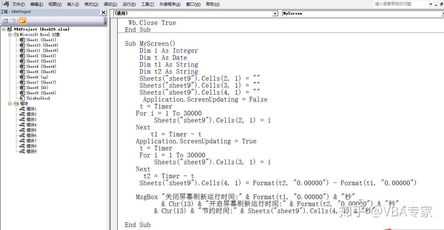Click the 模块1 module icon
Viewport: 444px width, 230px height.
(x=22, y=109)
